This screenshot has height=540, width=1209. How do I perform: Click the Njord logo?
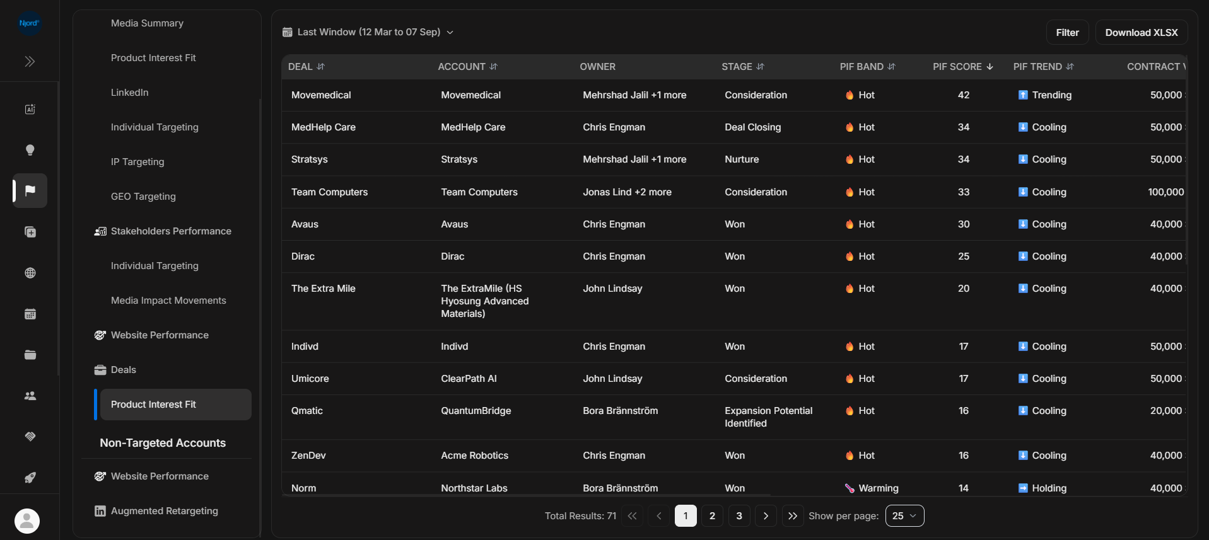pyautogui.click(x=29, y=23)
